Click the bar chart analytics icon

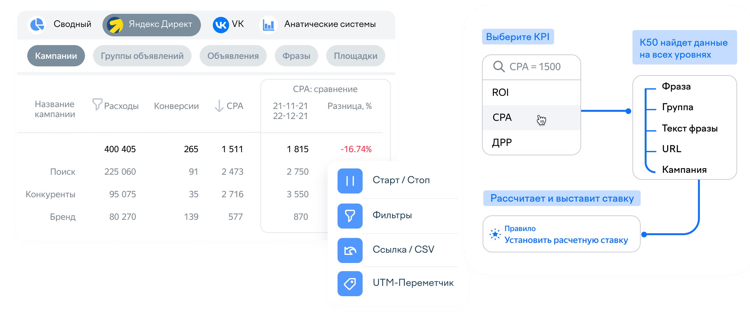[269, 25]
